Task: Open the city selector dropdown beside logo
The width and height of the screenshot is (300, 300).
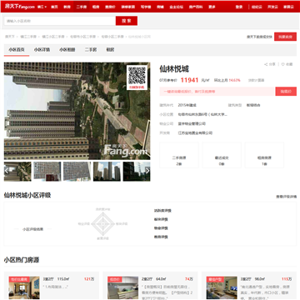Action: coord(42,7)
